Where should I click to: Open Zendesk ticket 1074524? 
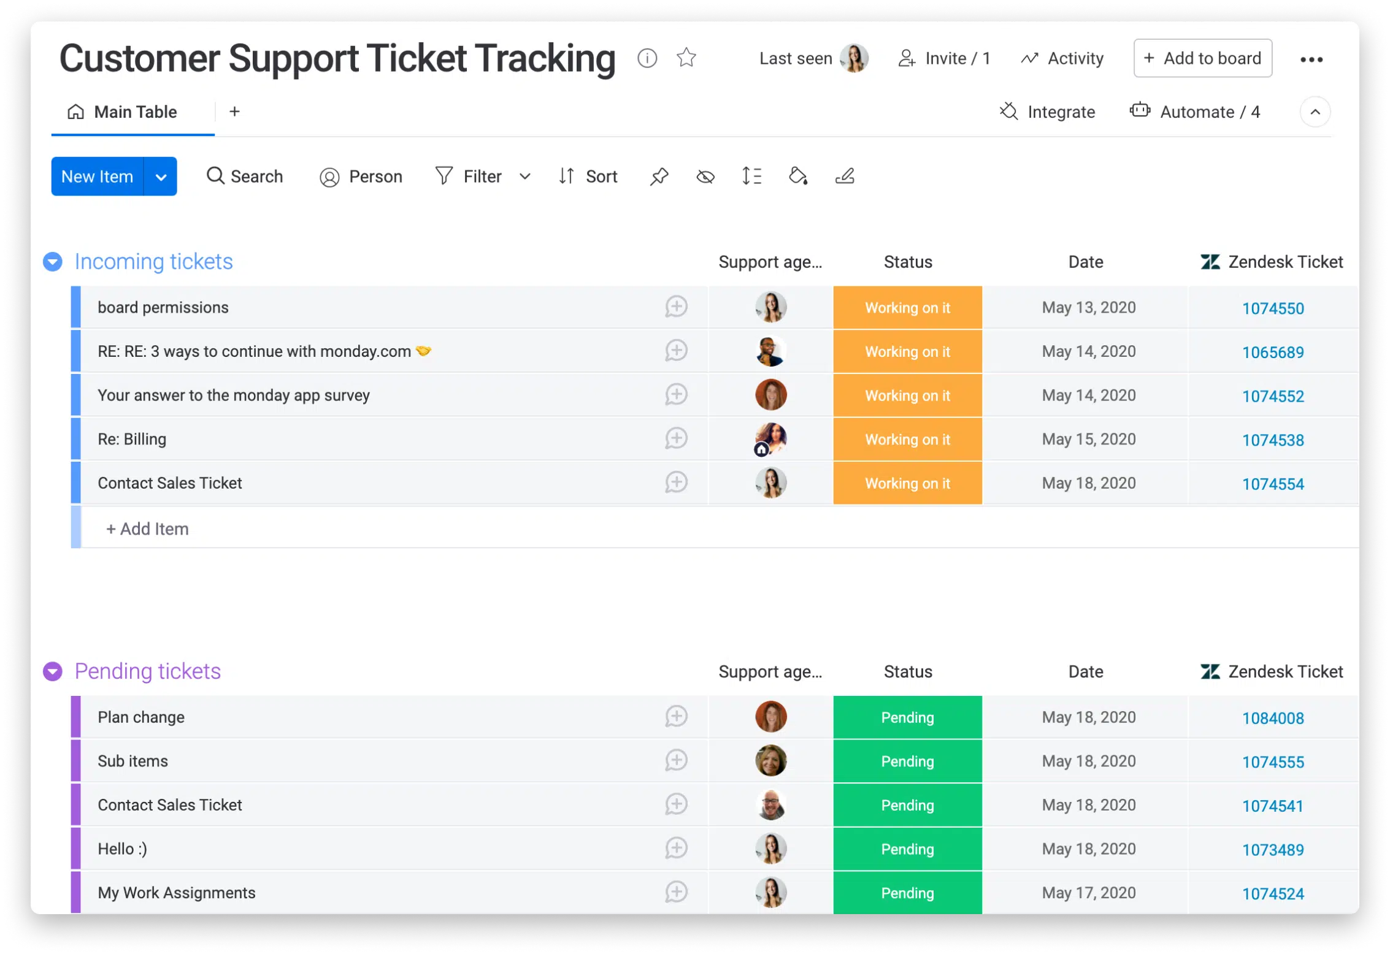tap(1273, 894)
